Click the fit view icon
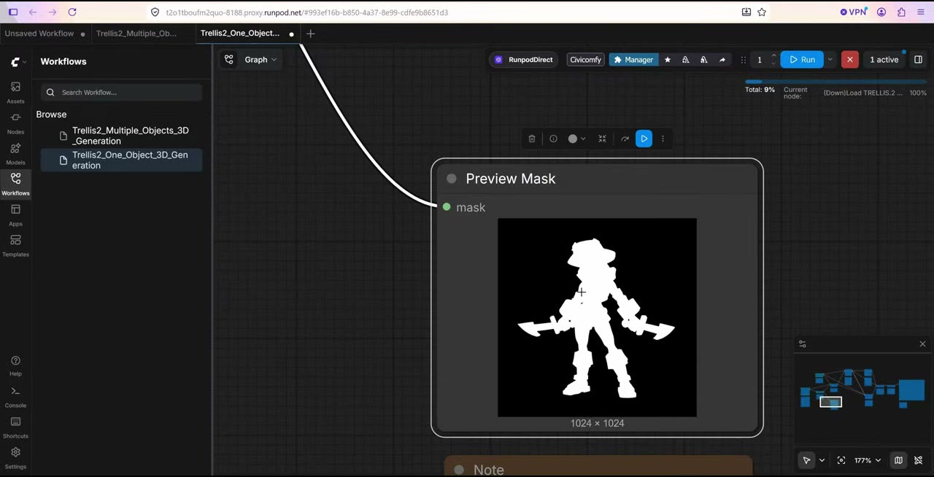The image size is (934, 477). tap(841, 460)
